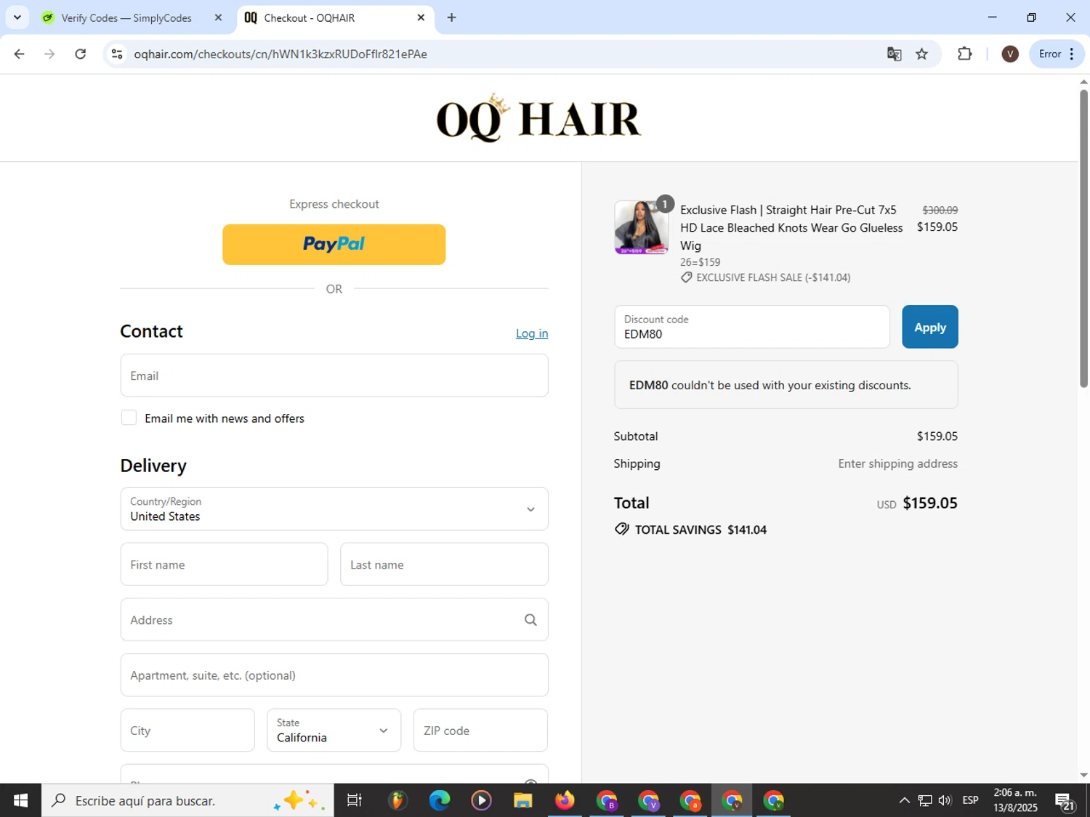Click the product title text

click(791, 227)
